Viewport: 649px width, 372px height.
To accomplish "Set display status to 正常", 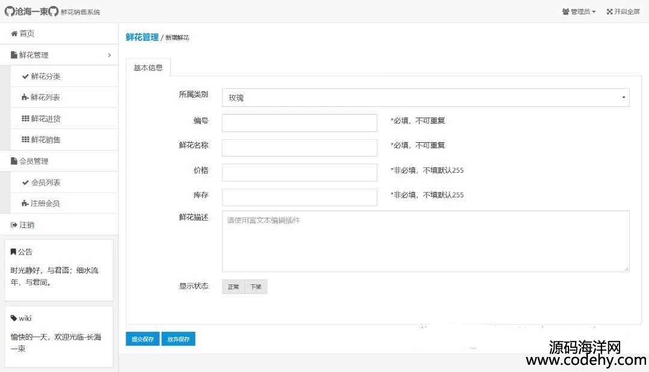I will (x=233, y=287).
